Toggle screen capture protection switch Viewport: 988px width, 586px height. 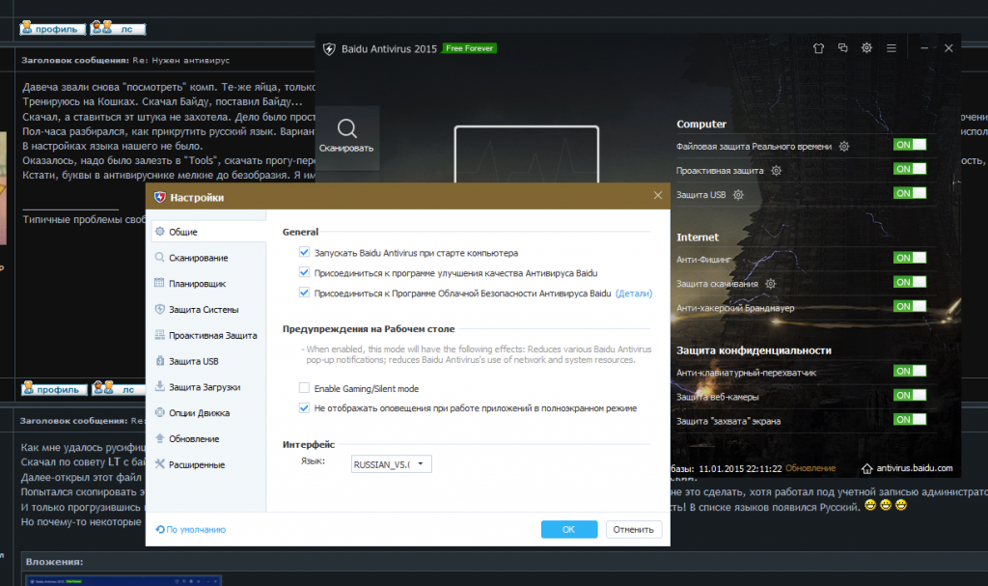point(910,420)
